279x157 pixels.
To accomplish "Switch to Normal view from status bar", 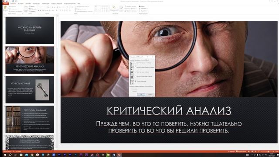I will 248,151.
